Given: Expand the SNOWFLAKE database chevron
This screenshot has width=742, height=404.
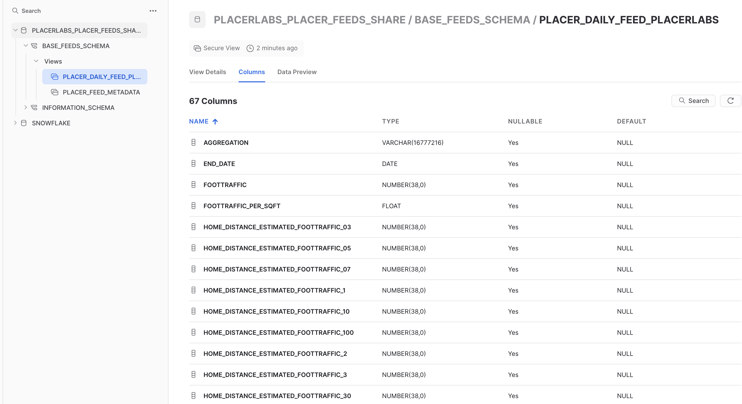Looking at the screenshot, I should tap(15, 123).
